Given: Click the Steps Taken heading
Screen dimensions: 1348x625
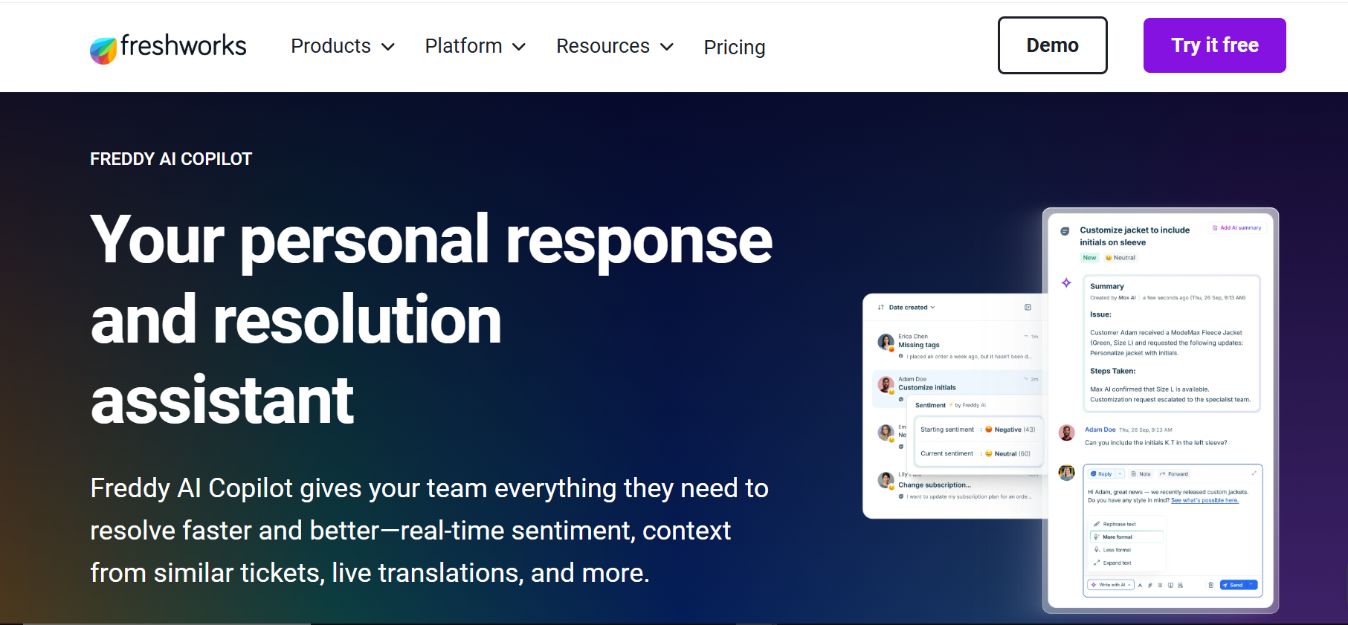Looking at the screenshot, I should point(1112,372).
